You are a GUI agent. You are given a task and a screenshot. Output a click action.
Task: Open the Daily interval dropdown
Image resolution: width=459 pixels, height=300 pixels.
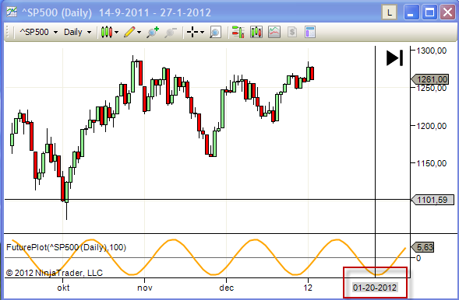(x=77, y=32)
